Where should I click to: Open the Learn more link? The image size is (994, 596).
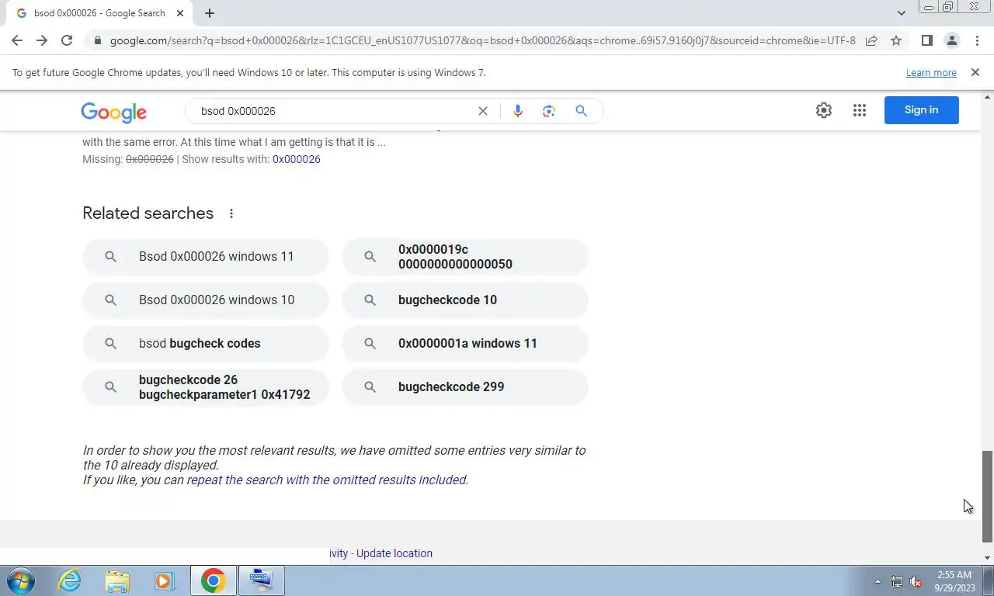(931, 72)
